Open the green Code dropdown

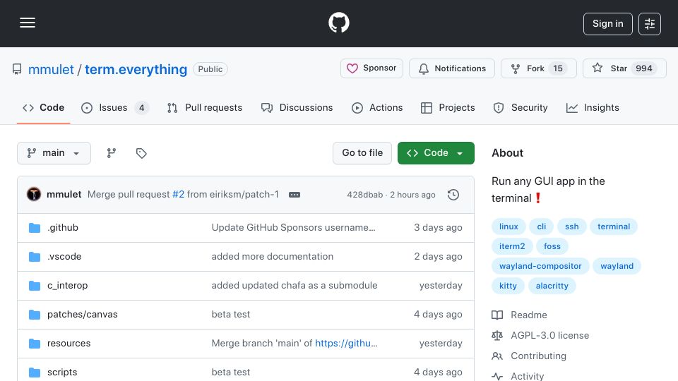point(436,153)
